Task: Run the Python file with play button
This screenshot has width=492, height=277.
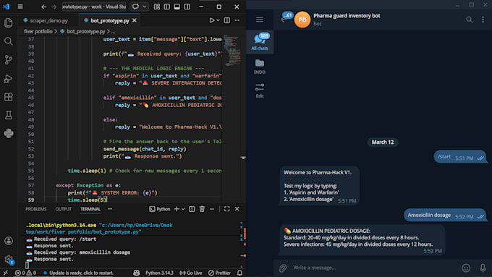Action: [212, 20]
